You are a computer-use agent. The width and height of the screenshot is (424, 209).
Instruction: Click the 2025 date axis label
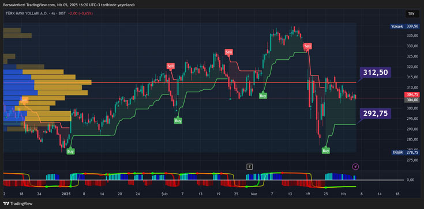(x=66, y=194)
